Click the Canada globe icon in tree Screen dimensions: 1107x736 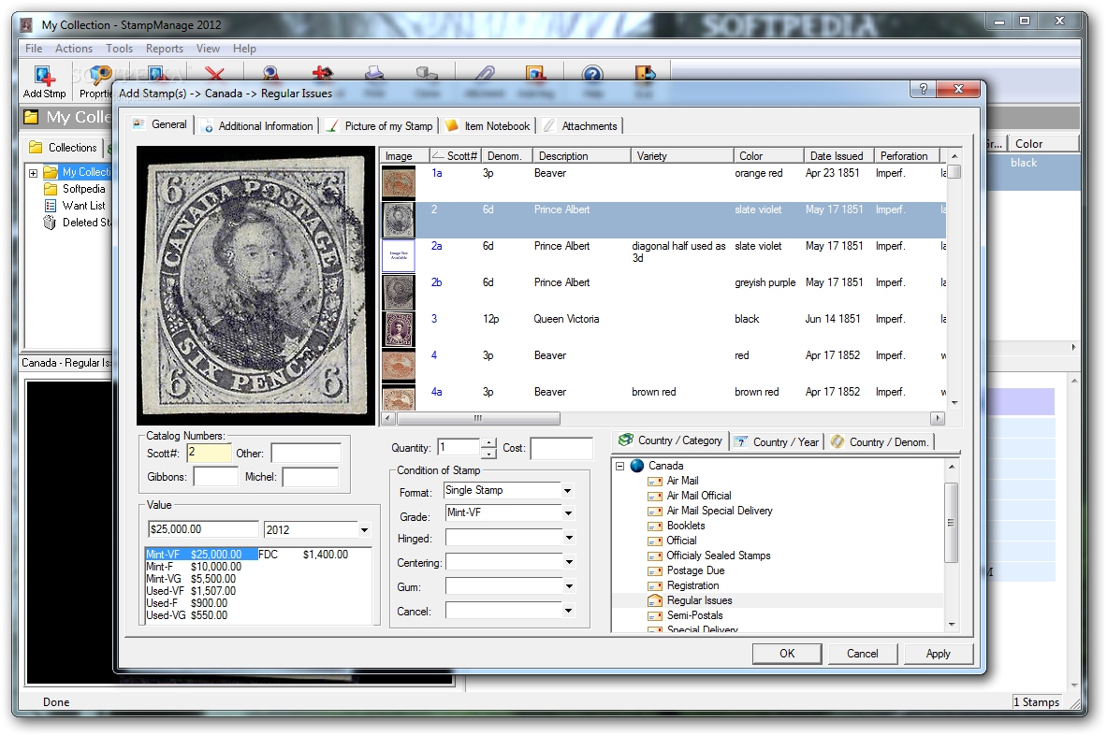637,466
